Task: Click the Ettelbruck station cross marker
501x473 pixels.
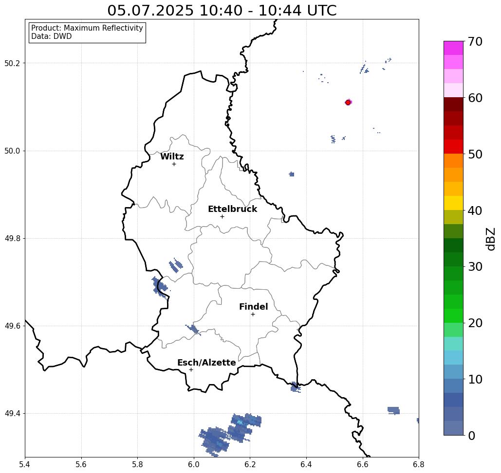Action: 222,216
